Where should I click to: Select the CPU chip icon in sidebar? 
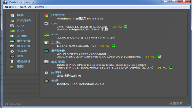pos(12,26)
